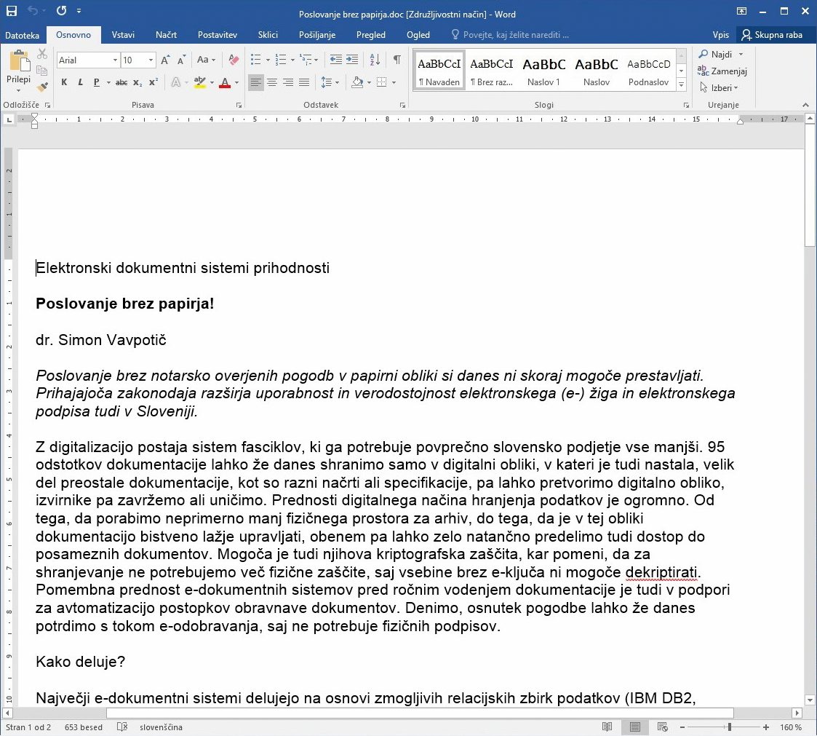Apply the Brez raz... style
This screenshot has height=736, width=817.
491,71
